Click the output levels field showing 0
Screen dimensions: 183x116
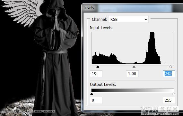(96, 100)
